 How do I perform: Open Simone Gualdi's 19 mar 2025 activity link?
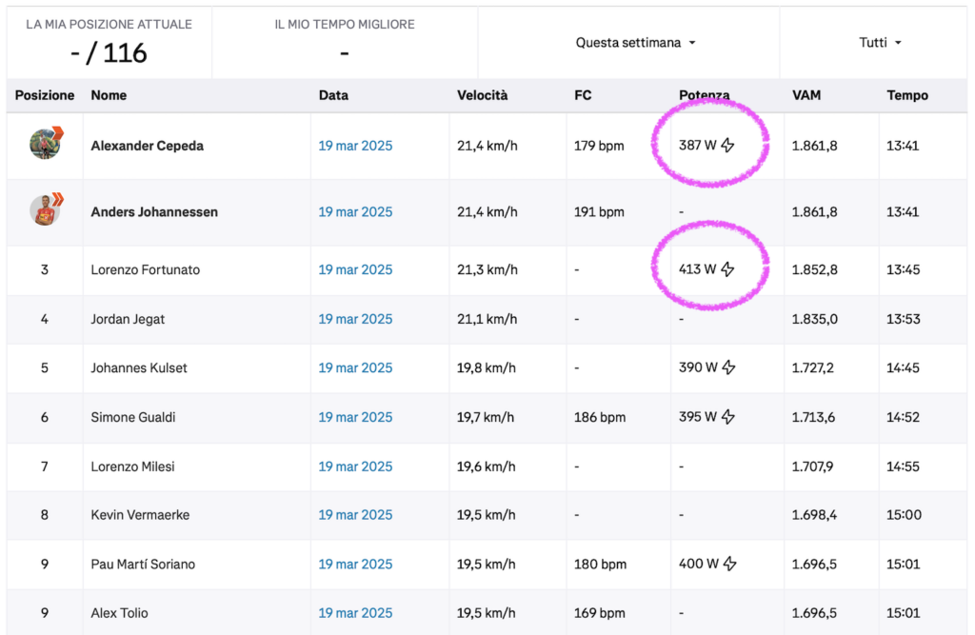point(356,417)
